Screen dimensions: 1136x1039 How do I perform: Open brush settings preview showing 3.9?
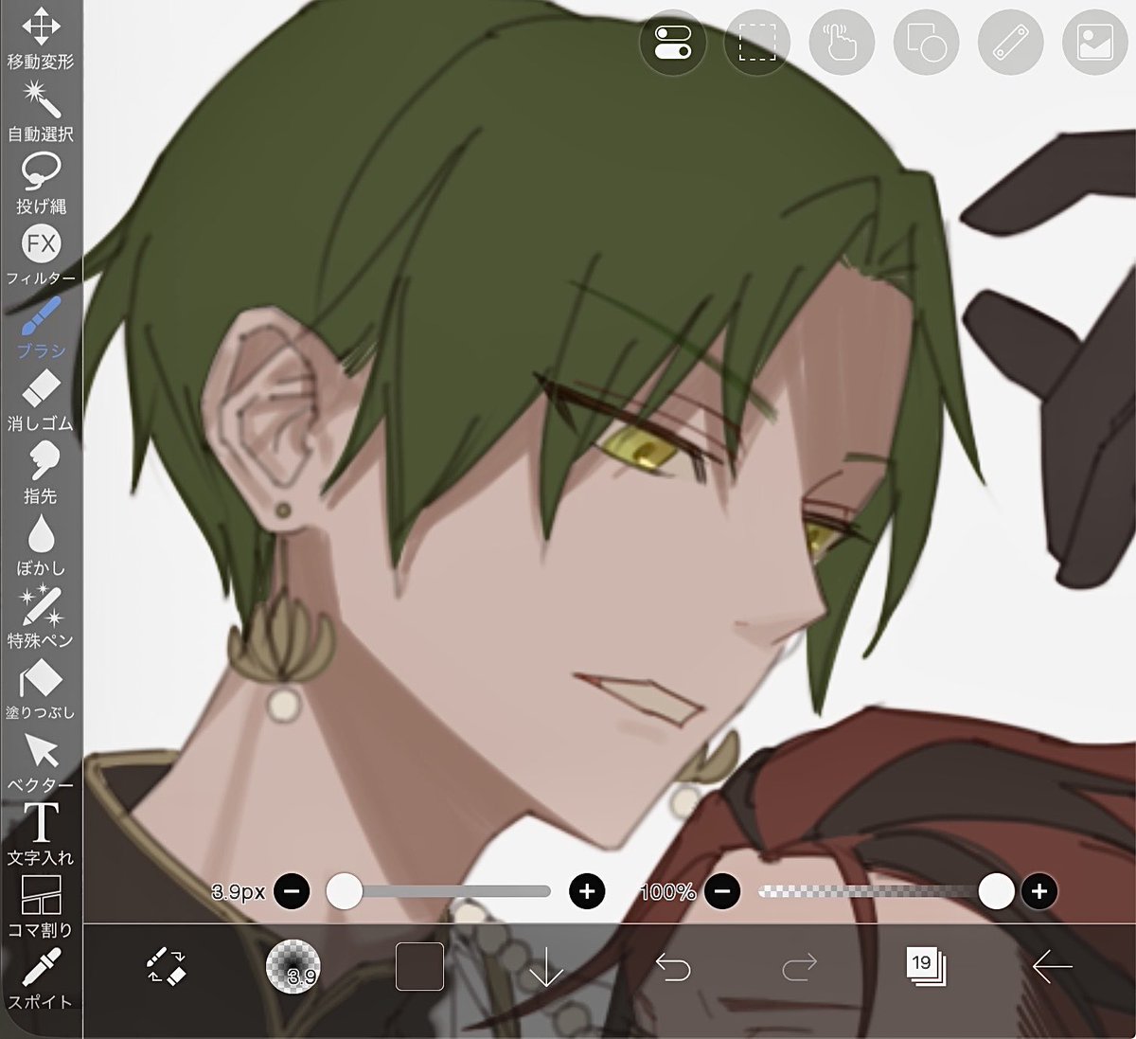[293, 966]
